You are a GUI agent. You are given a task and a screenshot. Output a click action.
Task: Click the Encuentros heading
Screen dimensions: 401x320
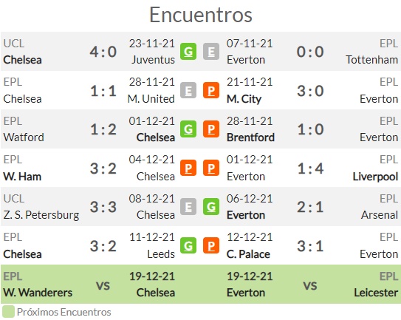pyautogui.click(x=201, y=15)
